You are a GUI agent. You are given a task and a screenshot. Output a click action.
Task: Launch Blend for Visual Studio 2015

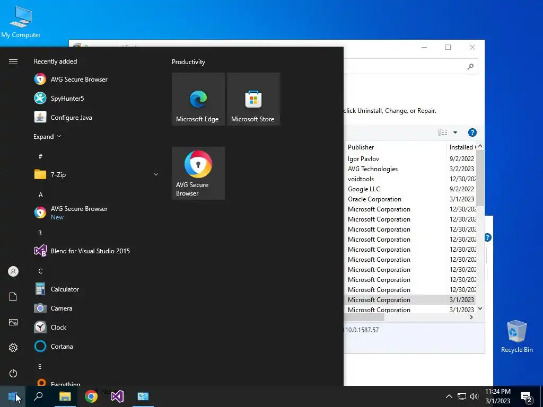pos(97,251)
